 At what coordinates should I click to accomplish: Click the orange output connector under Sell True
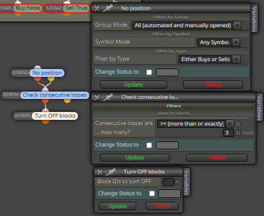point(67,14)
